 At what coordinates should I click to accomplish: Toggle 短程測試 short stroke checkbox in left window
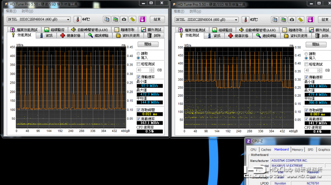[x=138, y=64]
